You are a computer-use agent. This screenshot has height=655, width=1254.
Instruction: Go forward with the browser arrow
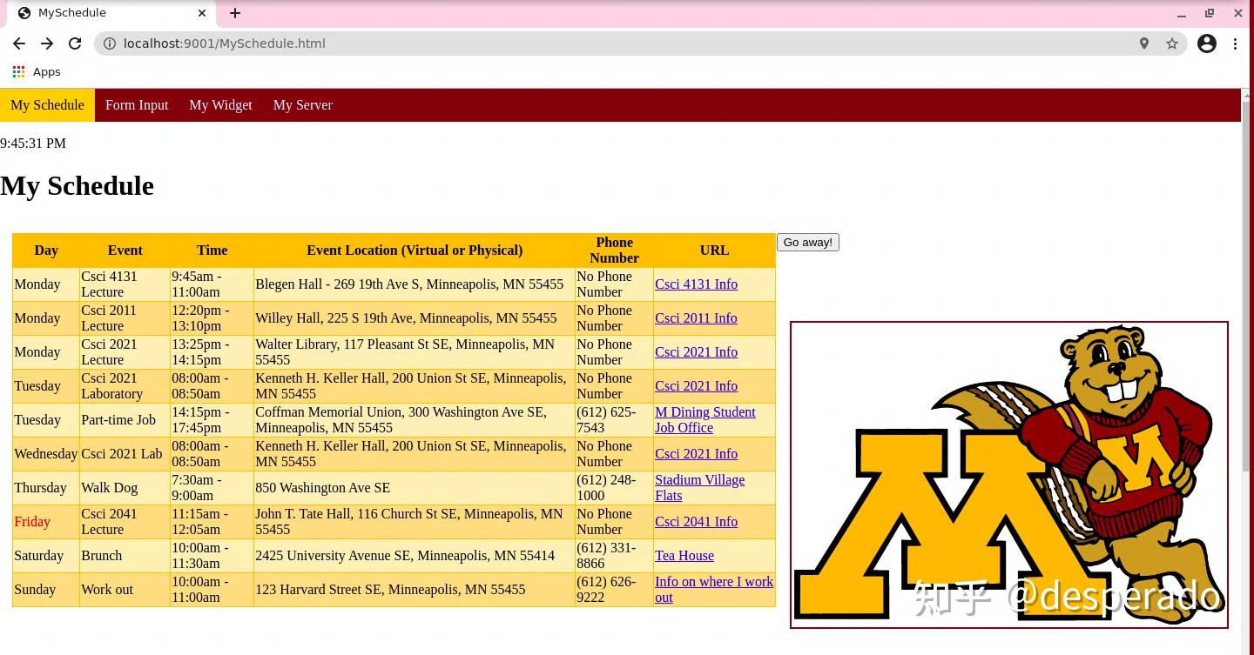[47, 43]
